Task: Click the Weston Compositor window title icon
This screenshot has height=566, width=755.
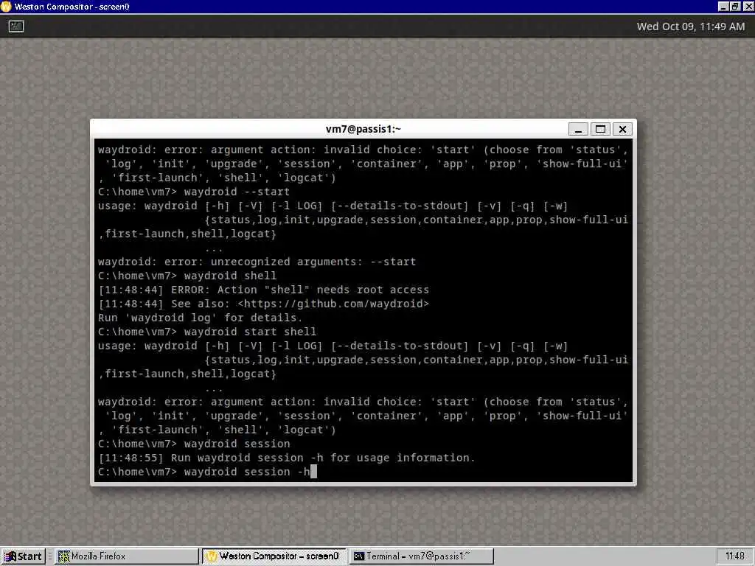Action: point(6,7)
